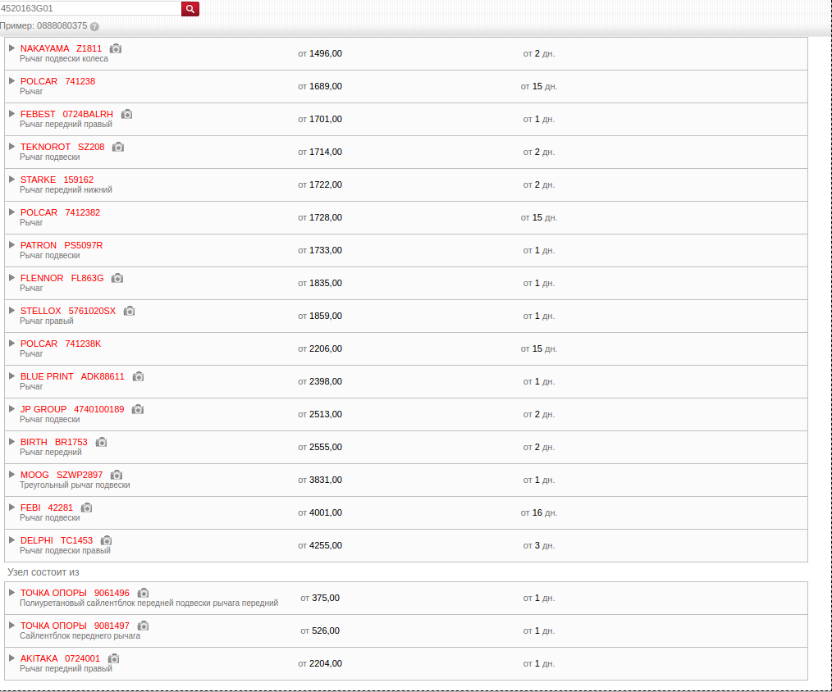This screenshot has width=832, height=692.
Task: Click the photo icon beside BLUE PRINT ADK88611
Action: pyautogui.click(x=138, y=377)
